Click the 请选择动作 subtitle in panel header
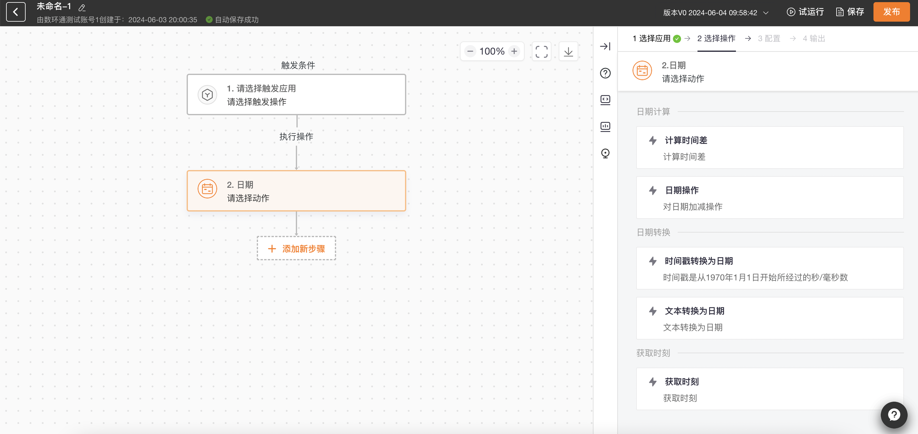The height and width of the screenshot is (434, 918). pyautogui.click(x=683, y=79)
